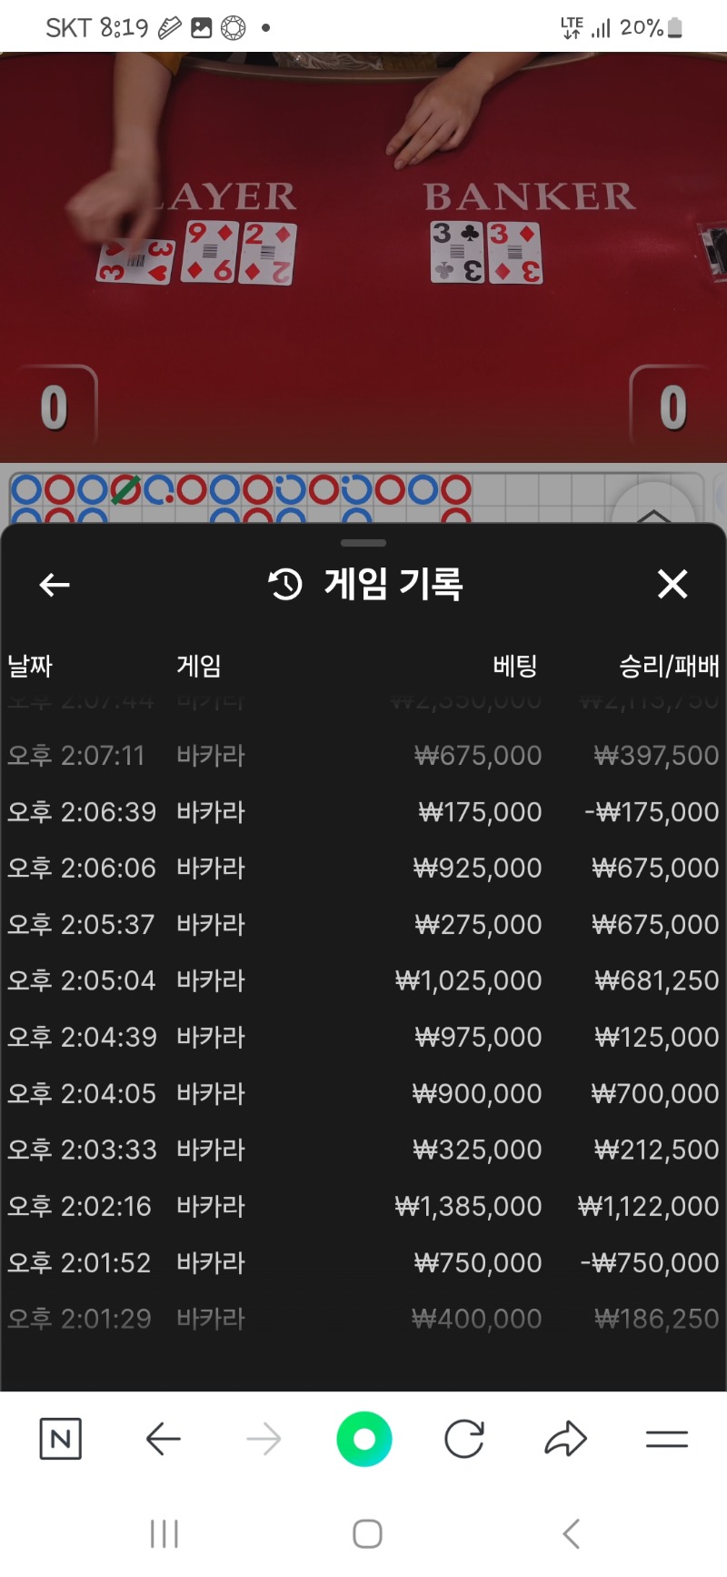Tap Android system back chevron
Image resolution: width=727 pixels, height=1577 pixels.
pyautogui.click(x=571, y=1534)
